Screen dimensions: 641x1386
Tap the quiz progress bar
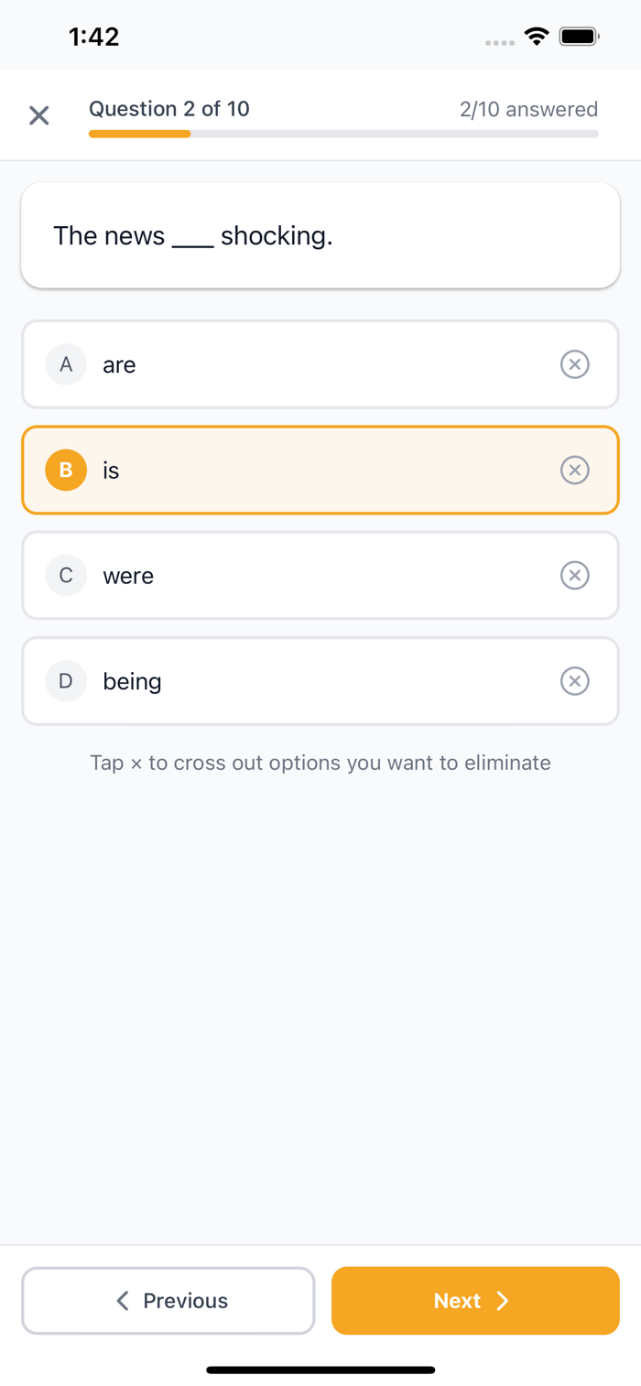(x=343, y=134)
